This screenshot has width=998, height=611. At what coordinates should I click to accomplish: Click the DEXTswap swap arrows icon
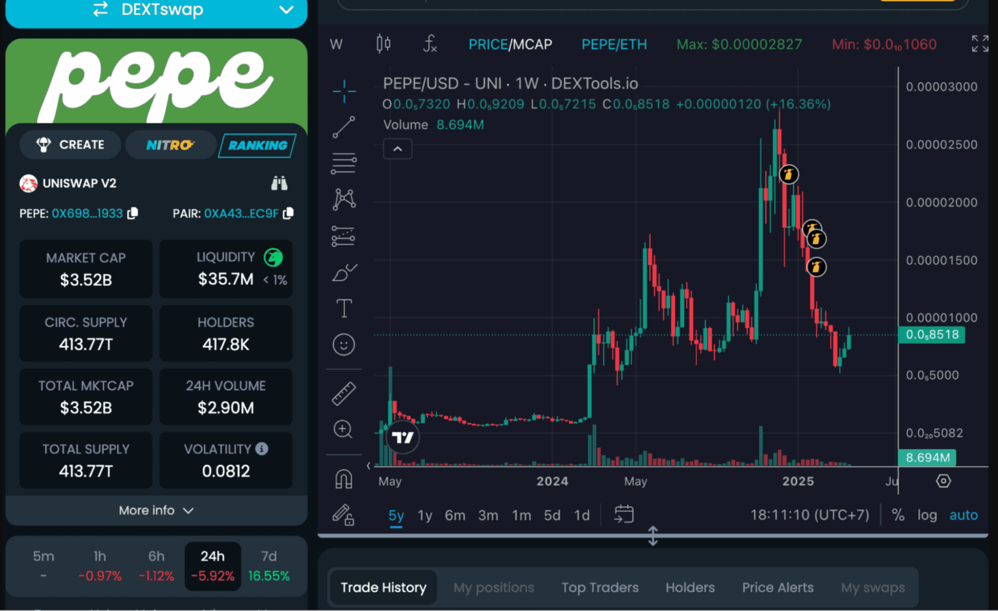coord(100,9)
